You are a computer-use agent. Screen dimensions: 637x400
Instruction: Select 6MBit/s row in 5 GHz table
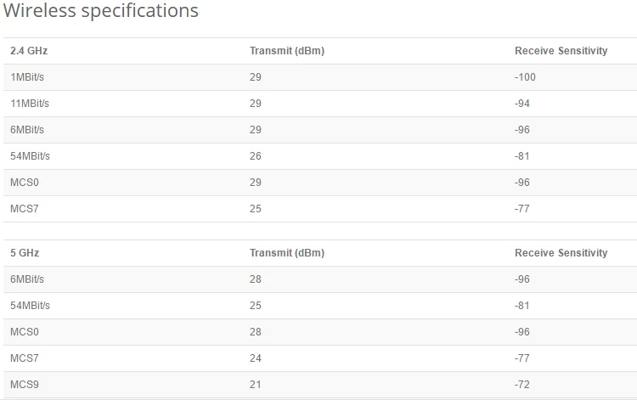point(27,279)
